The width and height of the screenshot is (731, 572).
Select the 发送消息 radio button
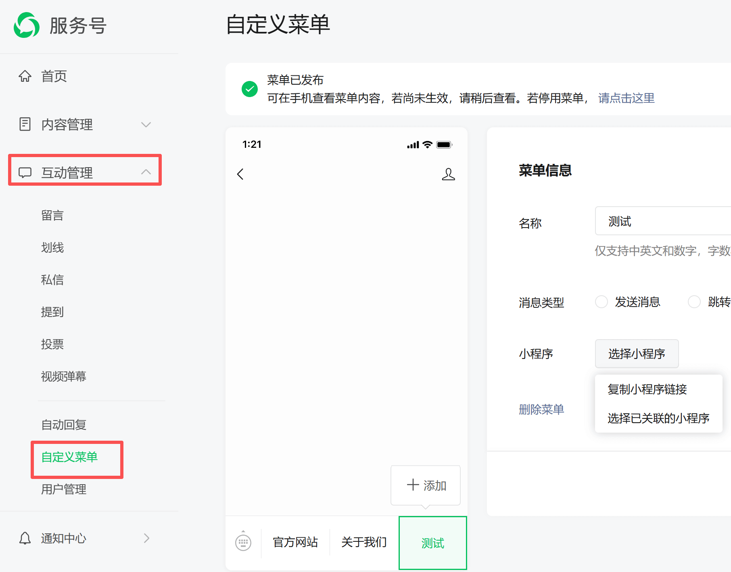coord(602,302)
